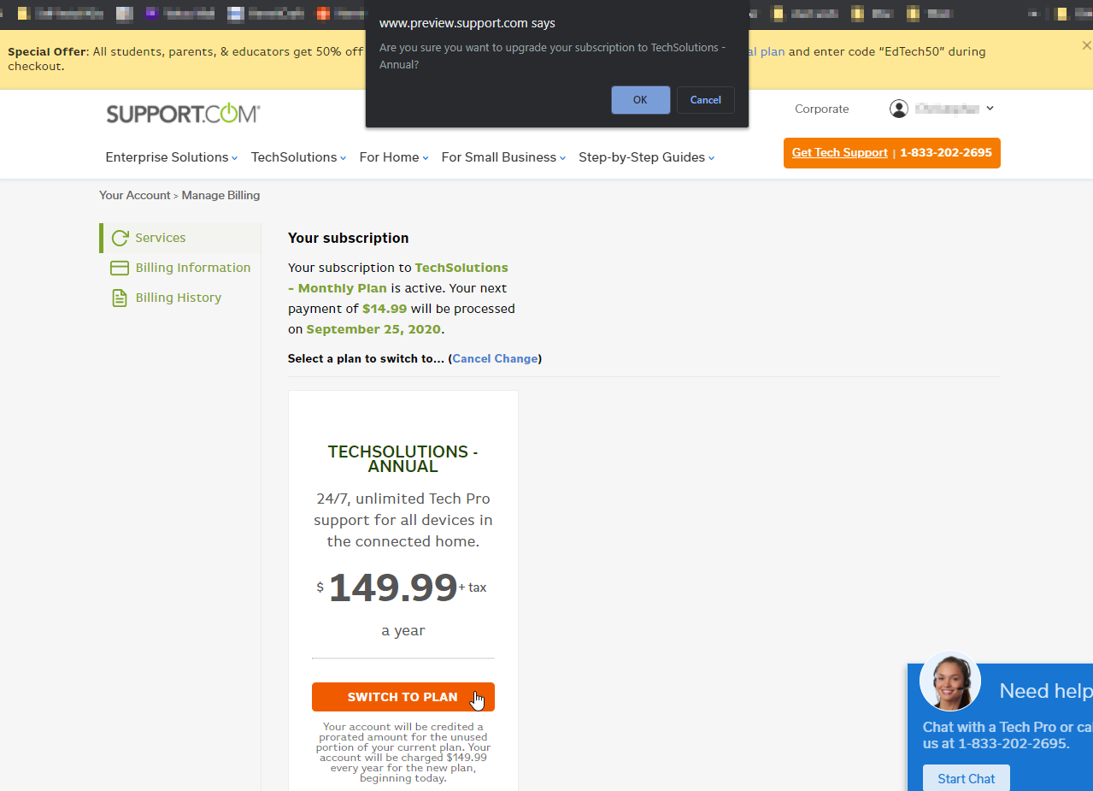Open the Support.com logo home link

[x=183, y=114]
